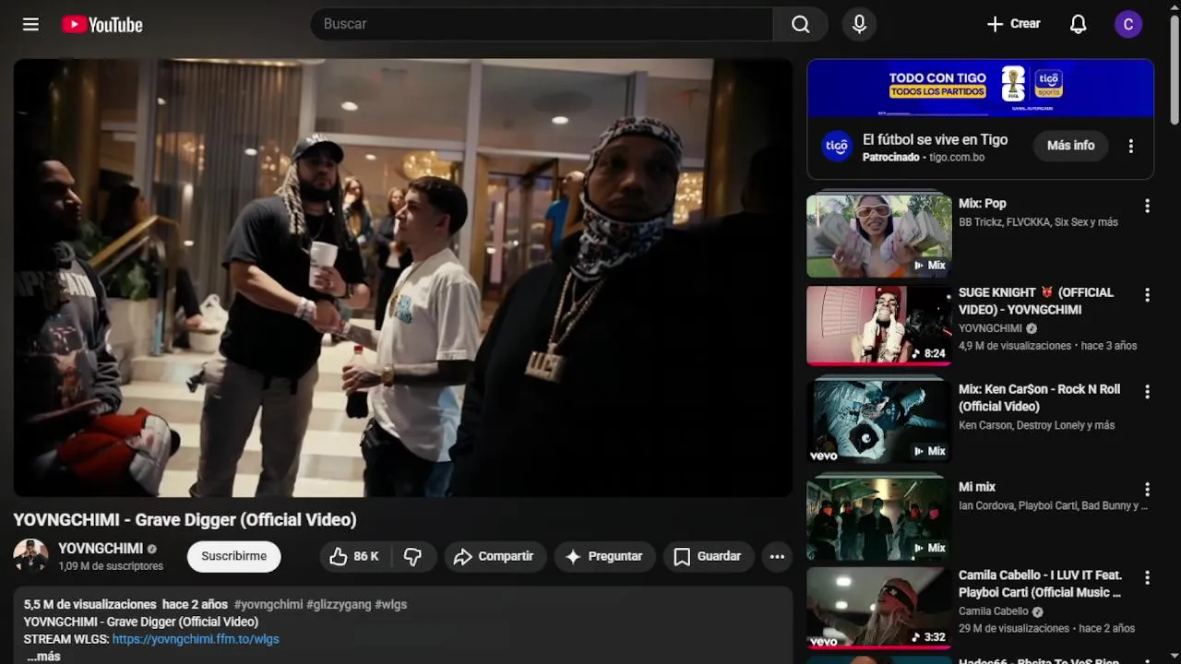
Task: Open Camila Cabello I LUV IT thumbnail
Action: [x=879, y=608]
